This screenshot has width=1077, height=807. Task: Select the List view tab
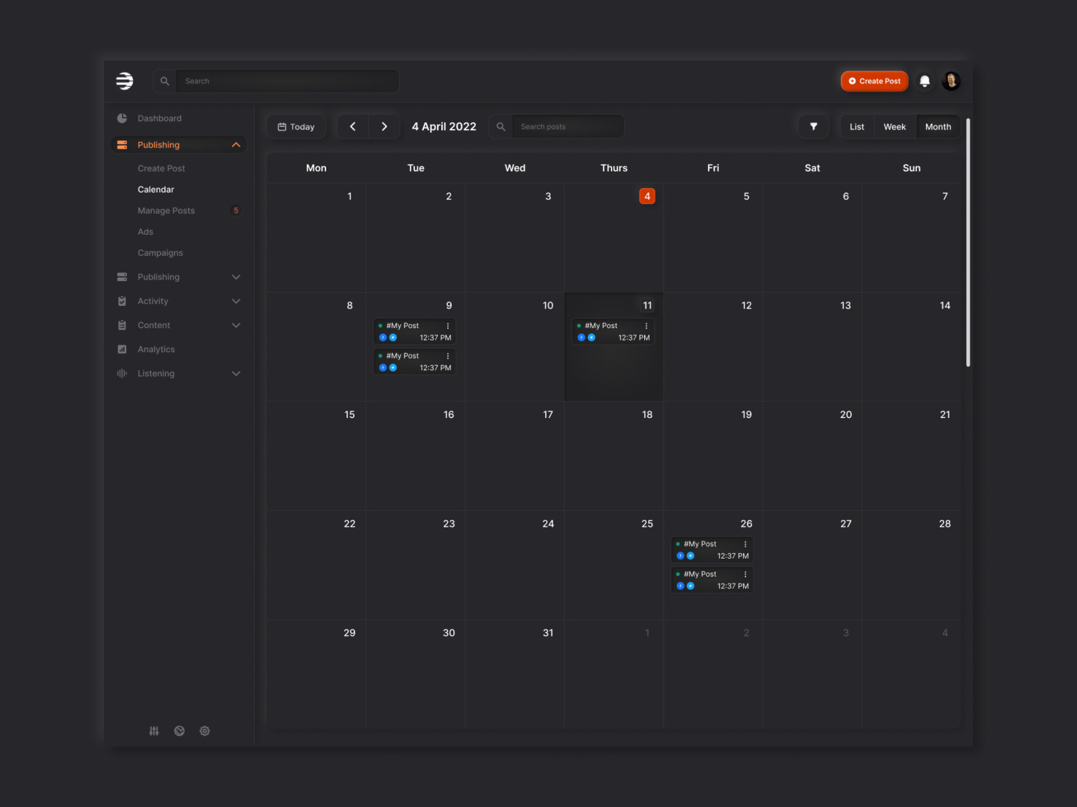tap(857, 126)
